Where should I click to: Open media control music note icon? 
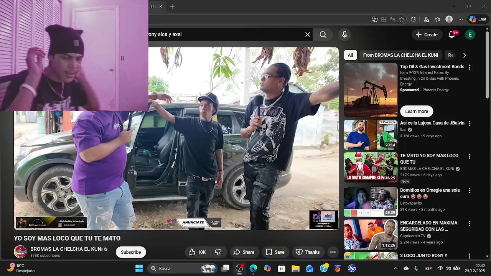click(426, 19)
